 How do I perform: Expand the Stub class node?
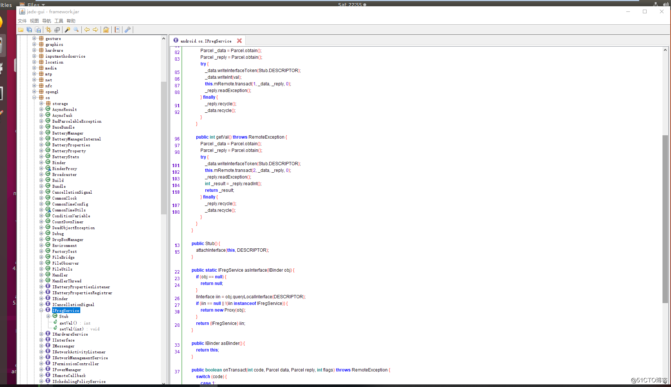click(x=48, y=316)
